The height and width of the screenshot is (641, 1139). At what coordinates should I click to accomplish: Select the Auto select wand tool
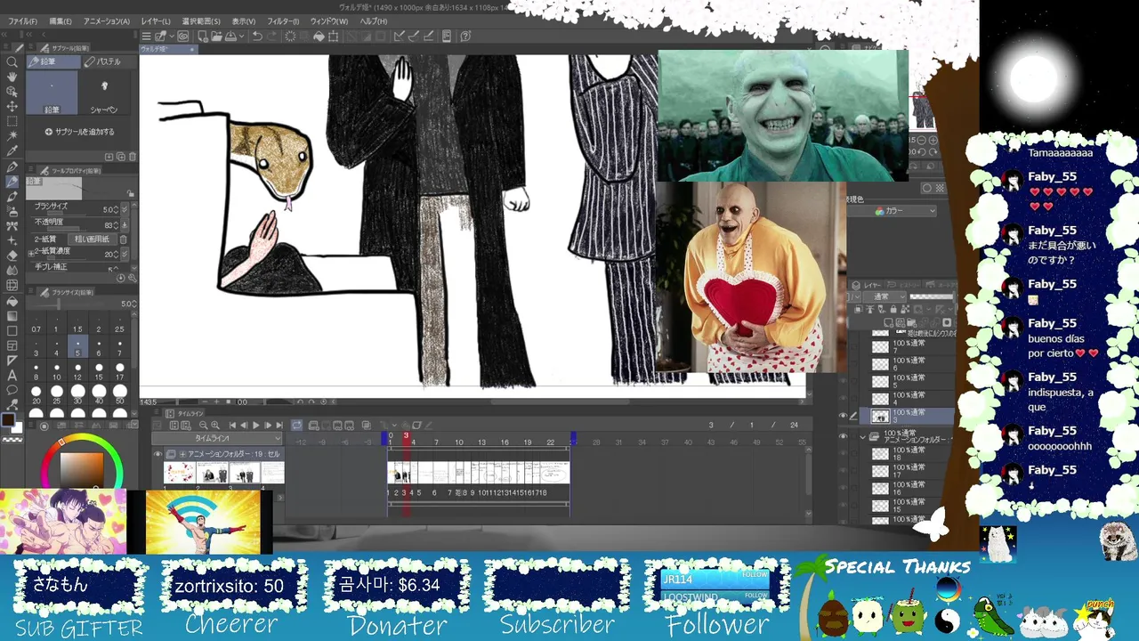[x=12, y=137]
